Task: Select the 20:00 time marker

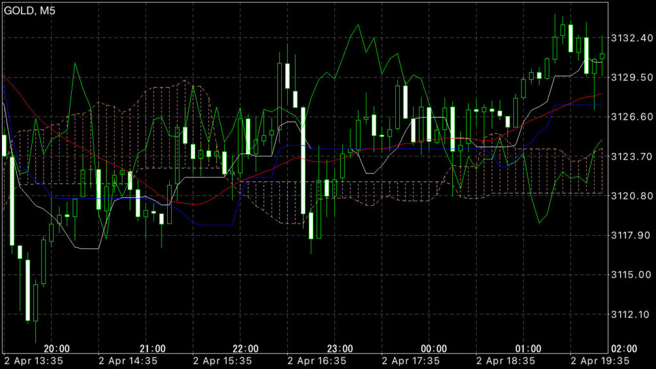Action: tap(57, 348)
